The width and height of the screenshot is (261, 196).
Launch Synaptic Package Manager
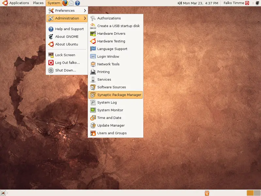[116, 95]
